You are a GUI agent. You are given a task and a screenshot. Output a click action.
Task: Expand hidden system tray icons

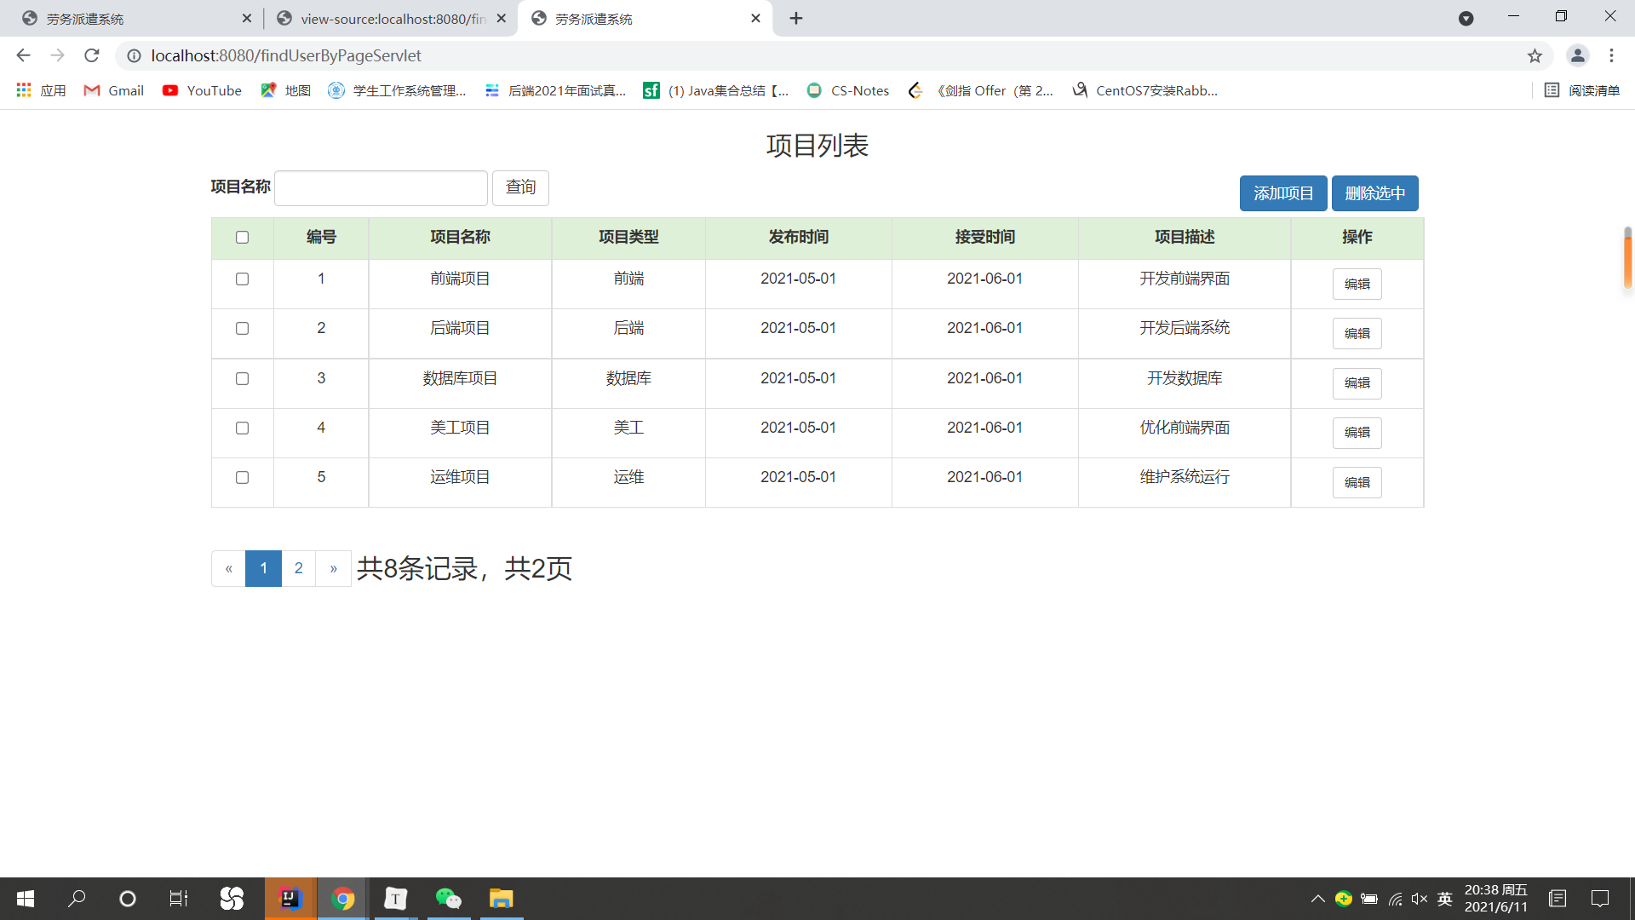coord(1317,899)
